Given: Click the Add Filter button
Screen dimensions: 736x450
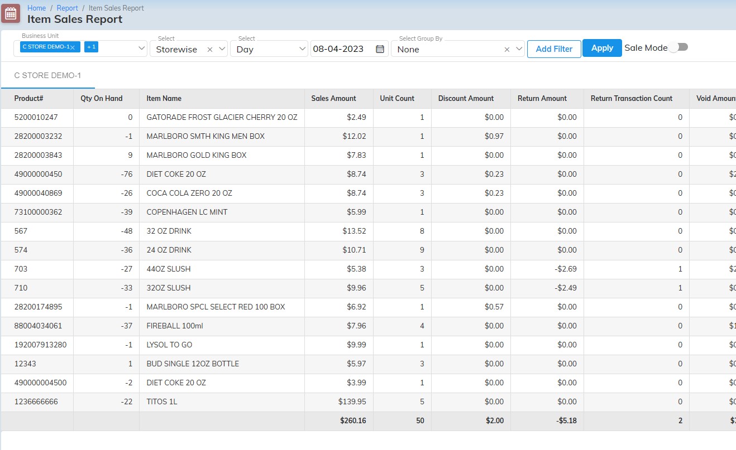Looking at the screenshot, I should coord(554,49).
